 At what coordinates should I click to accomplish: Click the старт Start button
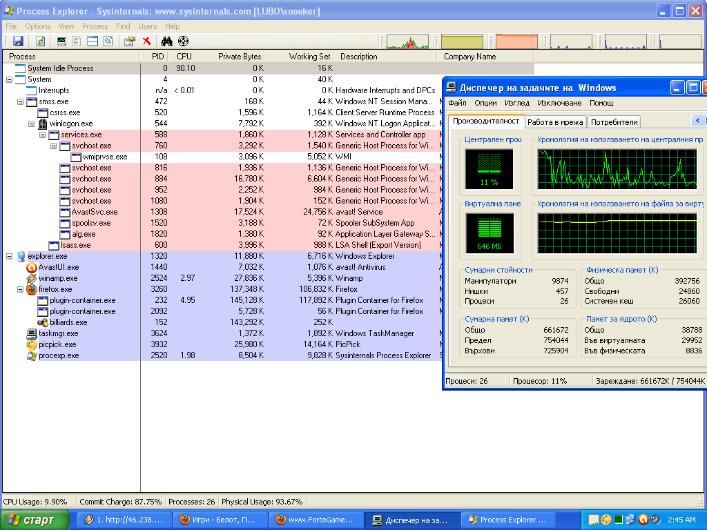pos(35,520)
